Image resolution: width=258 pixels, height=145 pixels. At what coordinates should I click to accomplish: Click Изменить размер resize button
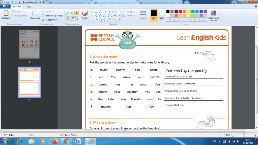[x=52, y=16]
